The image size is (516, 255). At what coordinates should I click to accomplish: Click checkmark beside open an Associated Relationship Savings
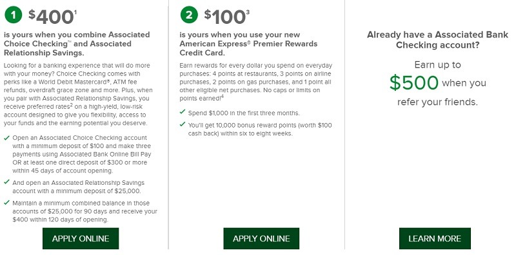point(6,182)
